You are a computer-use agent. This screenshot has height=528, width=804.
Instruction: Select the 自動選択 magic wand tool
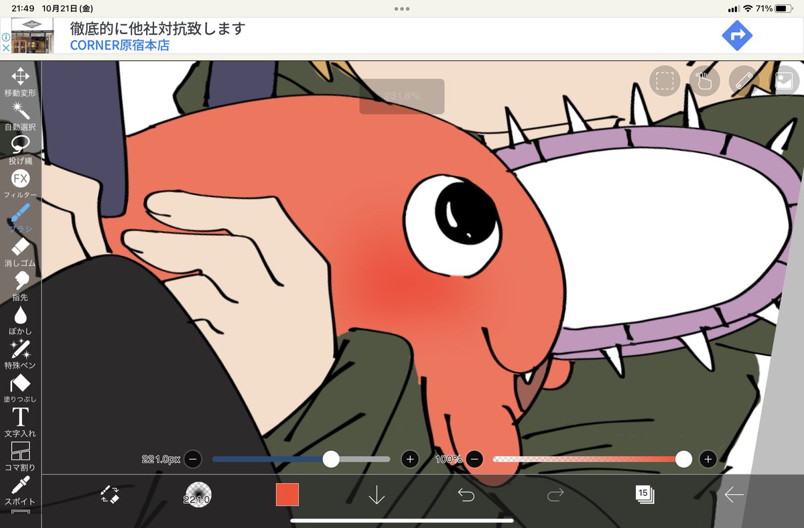(x=20, y=116)
